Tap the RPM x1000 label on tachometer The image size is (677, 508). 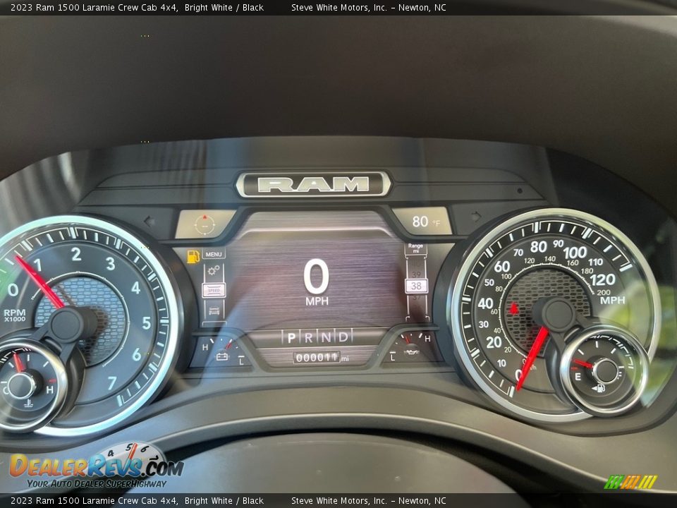pyautogui.click(x=15, y=315)
